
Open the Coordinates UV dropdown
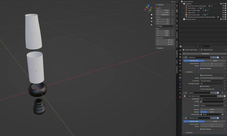(212, 99)
